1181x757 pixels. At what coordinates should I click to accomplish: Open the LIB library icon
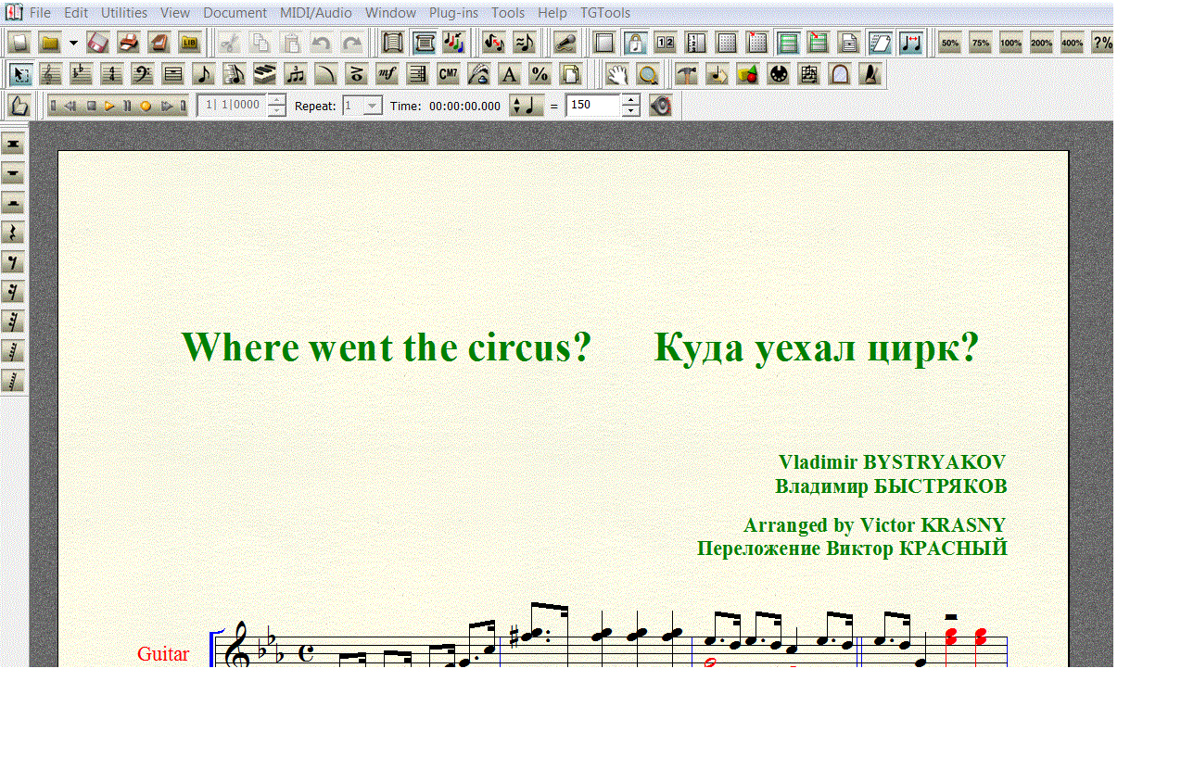[x=189, y=43]
